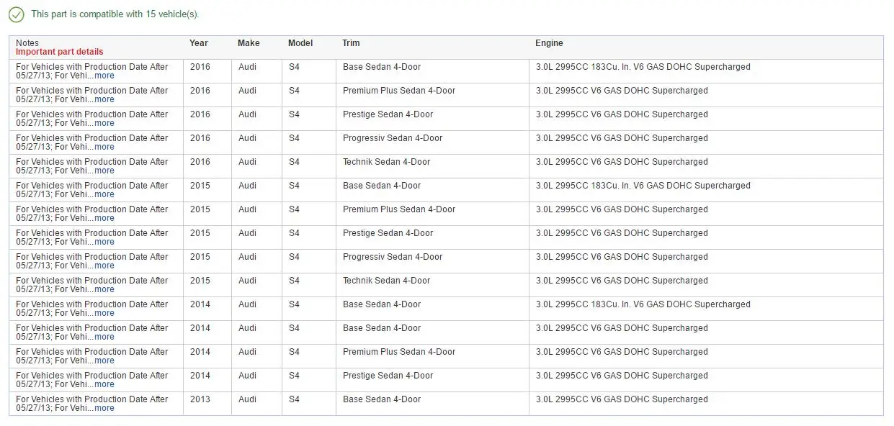
Task: Click year 2015 in Technik Sedan row
Action: [x=200, y=281]
